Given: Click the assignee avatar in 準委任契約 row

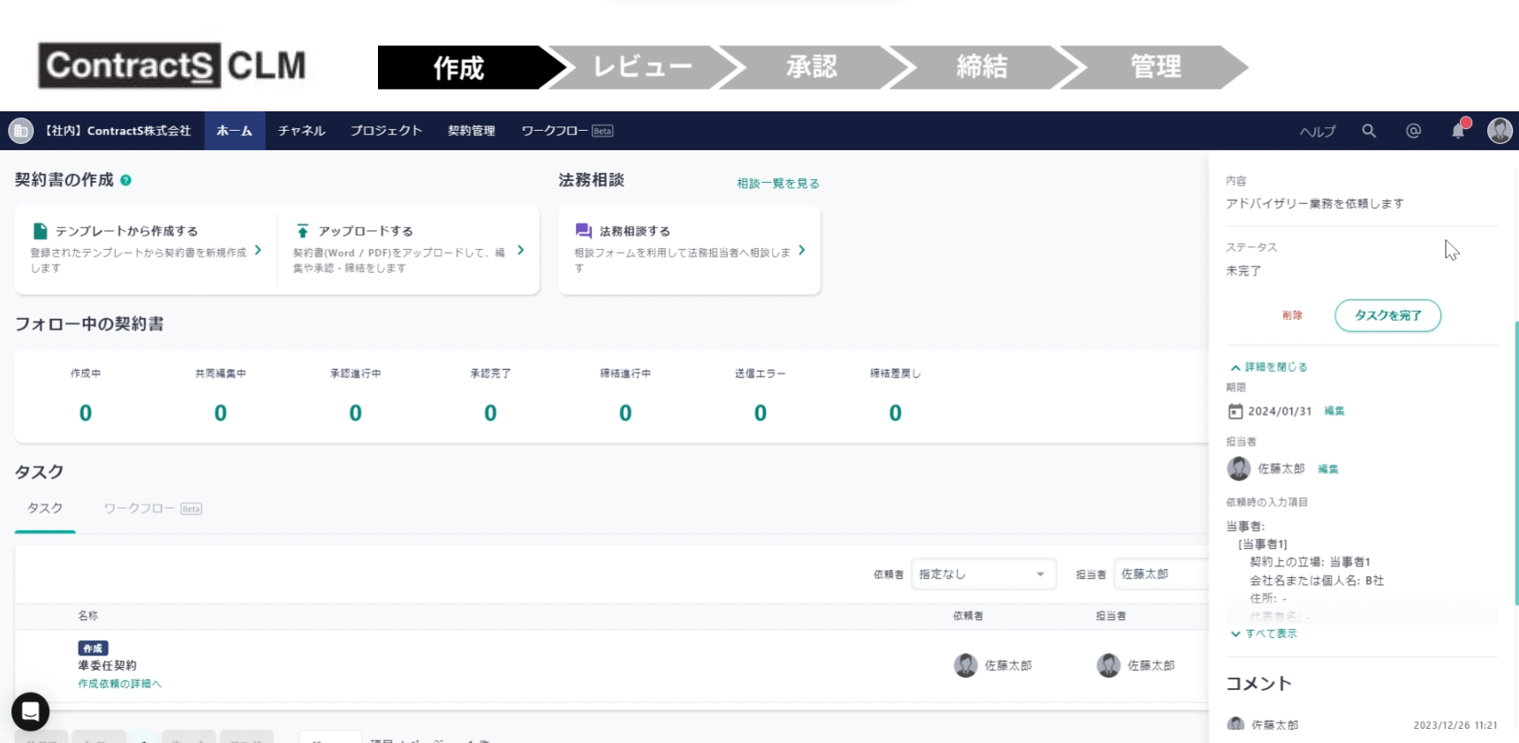Looking at the screenshot, I should (x=1108, y=665).
